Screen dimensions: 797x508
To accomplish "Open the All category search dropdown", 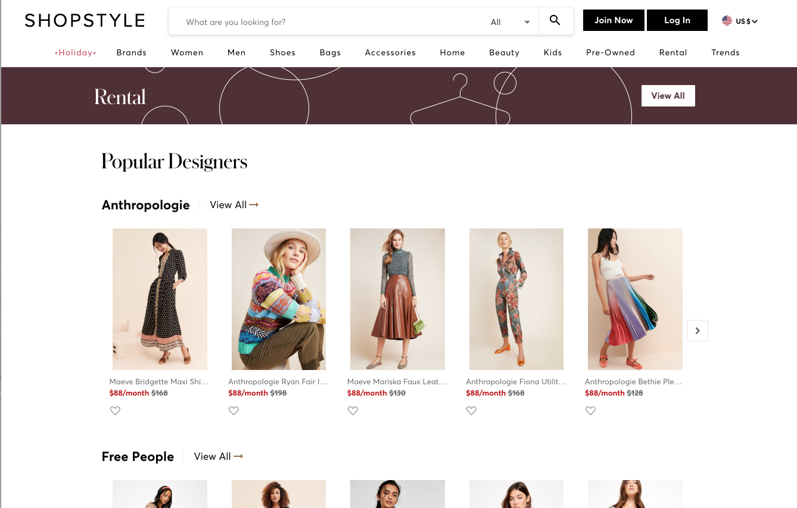I will click(510, 22).
